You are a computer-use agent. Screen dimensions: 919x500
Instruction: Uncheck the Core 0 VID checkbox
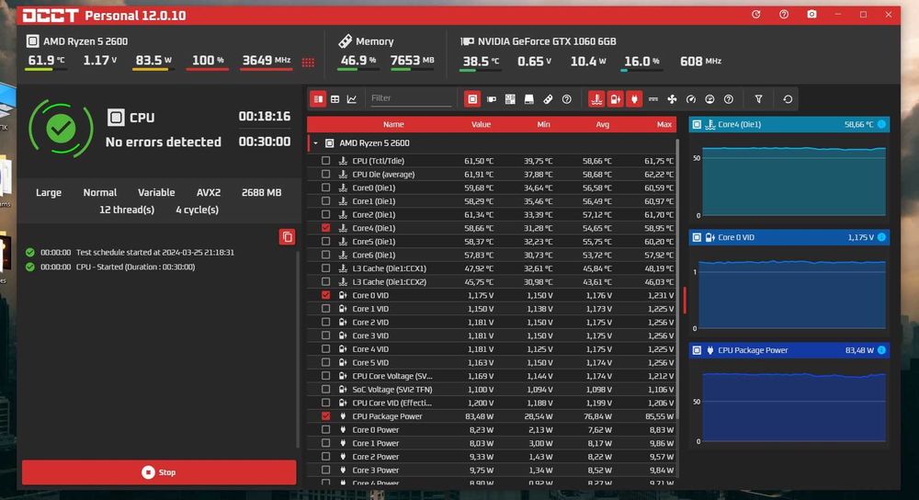coord(326,295)
